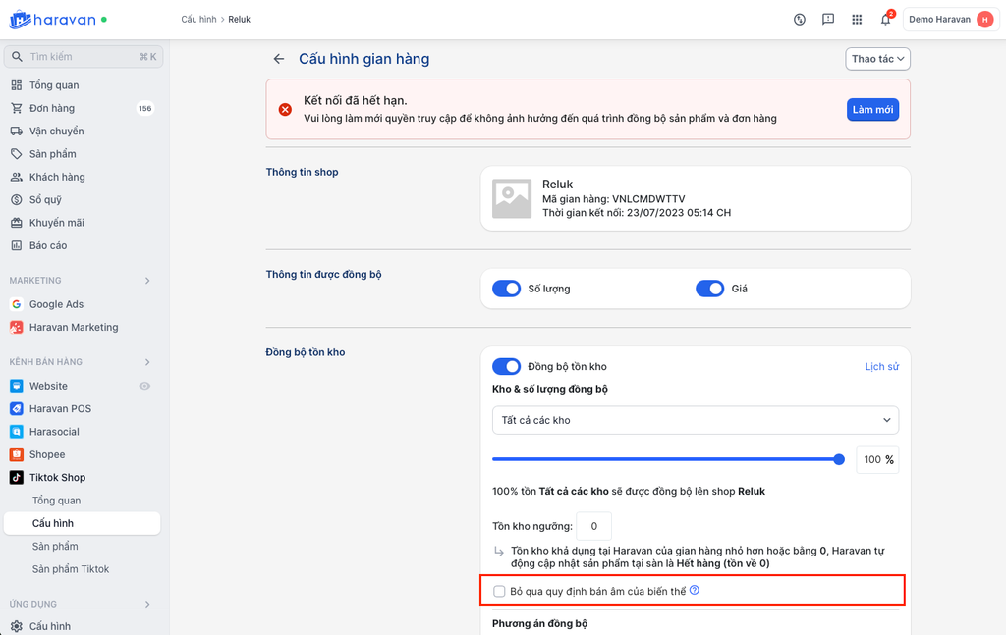Viewport: 1006px width, 635px height.
Task: Go to Sản phẩm Tiktok submenu item
Action: click(71, 569)
